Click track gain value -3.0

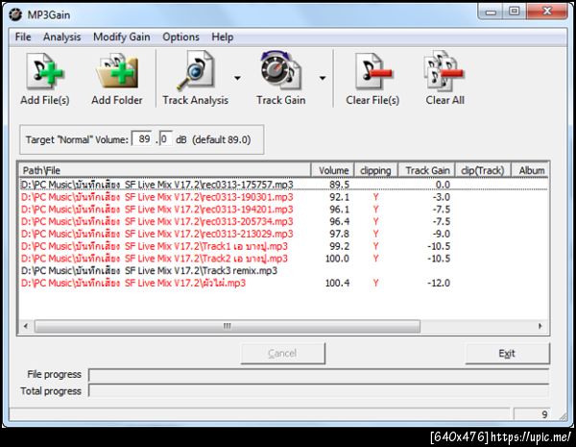[442, 197]
